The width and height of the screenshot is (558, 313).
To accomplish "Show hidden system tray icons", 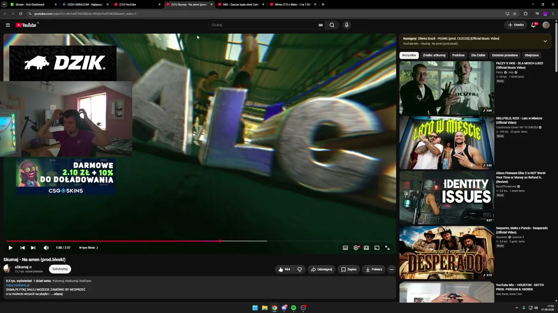I will tap(517, 308).
